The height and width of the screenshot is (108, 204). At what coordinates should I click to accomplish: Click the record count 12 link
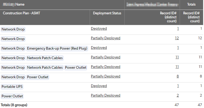coord(177,38)
